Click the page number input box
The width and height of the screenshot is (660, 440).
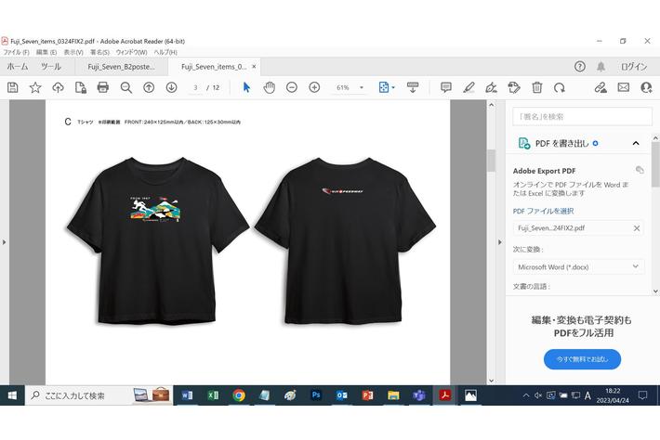coord(196,87)
